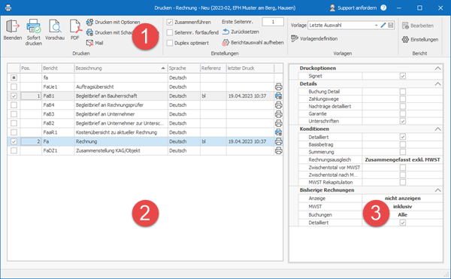Sort by letzter Druck column header

click(250, 68)
